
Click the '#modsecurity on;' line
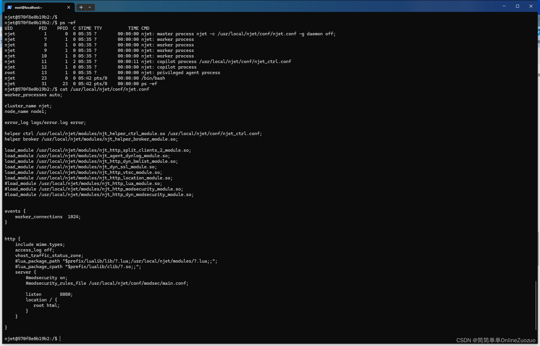click(x=46, y=278)
